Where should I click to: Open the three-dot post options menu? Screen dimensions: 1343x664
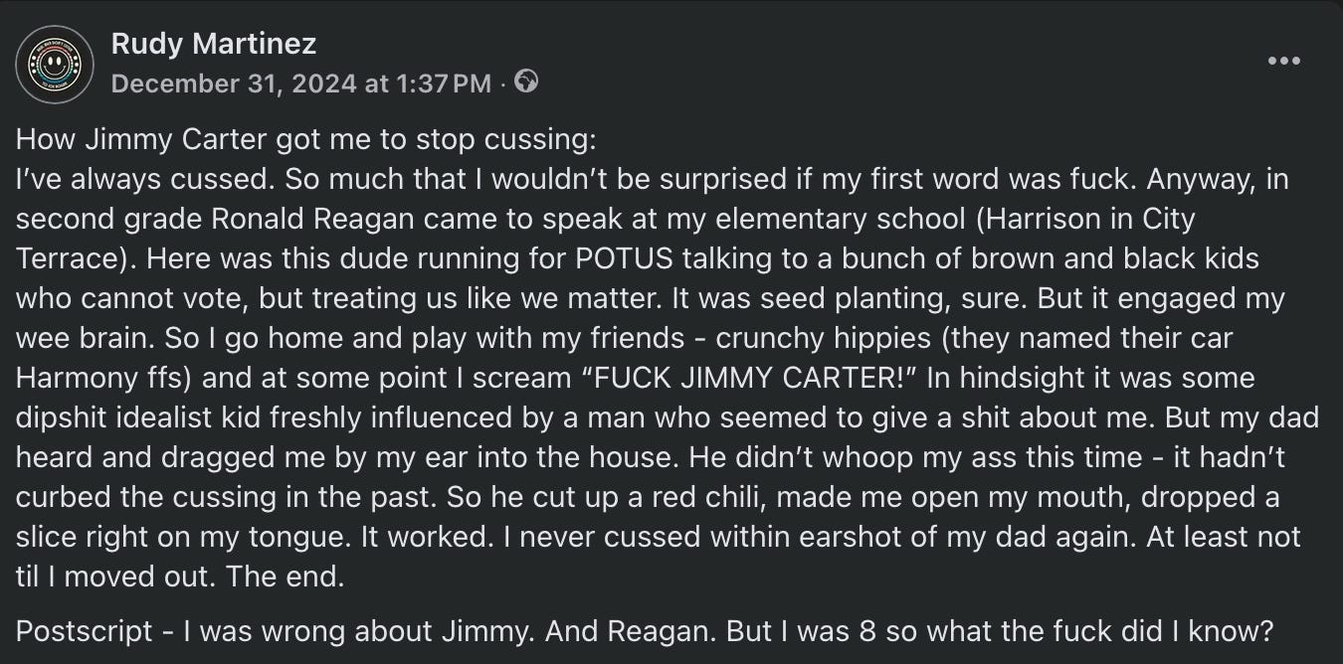tap(1283, 62)
